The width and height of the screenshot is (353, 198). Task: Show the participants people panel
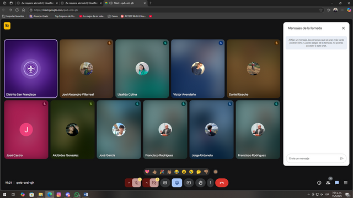[x=328, y=183]
